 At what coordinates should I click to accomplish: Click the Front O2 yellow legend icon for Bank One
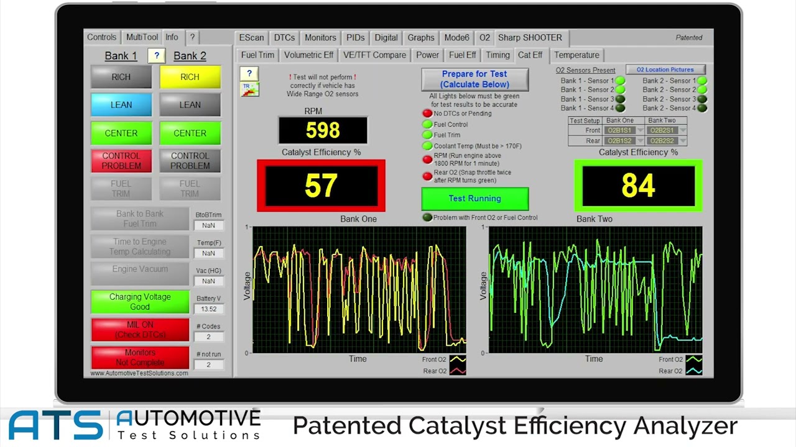pos(458,359)
